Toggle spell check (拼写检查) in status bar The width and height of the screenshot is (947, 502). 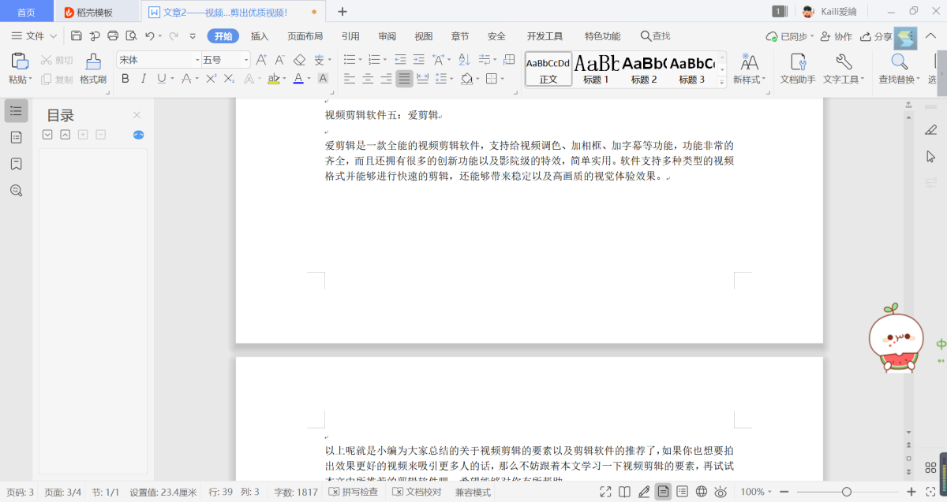(353, 492)
